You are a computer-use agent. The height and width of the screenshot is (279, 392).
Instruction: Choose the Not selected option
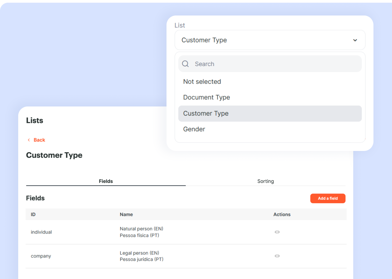pyautogui.click(x=270, y=82)
